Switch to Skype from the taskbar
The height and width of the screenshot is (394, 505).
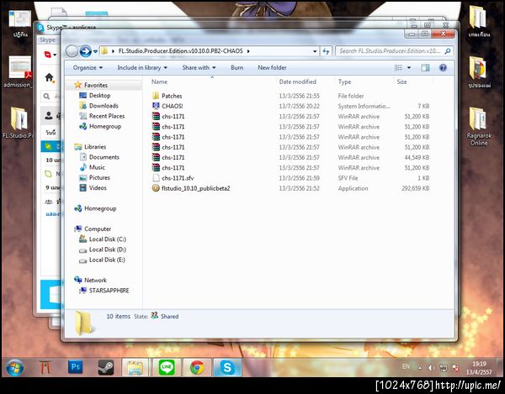click(227, 367)
